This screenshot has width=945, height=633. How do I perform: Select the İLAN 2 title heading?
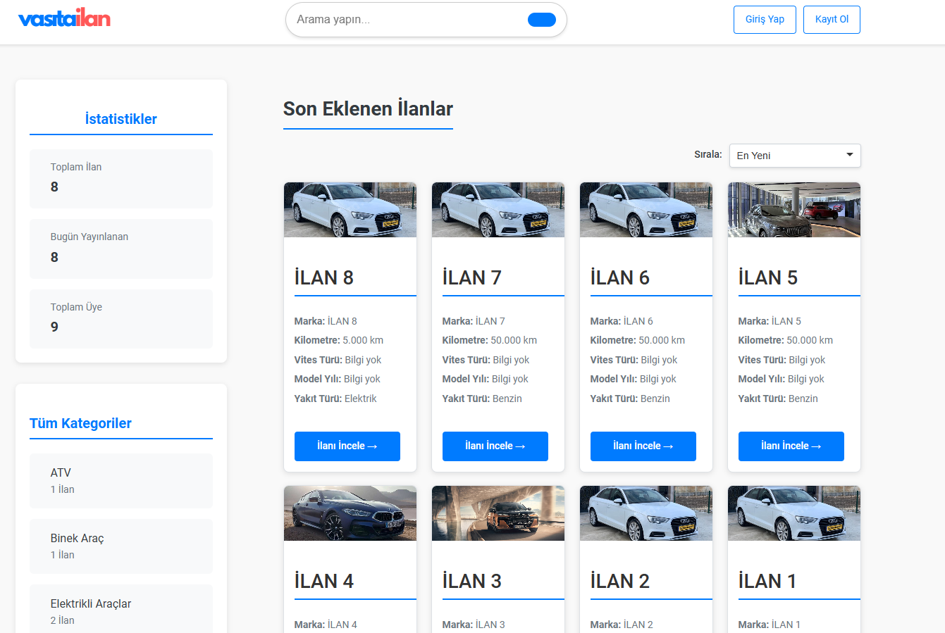click(x=620, y=581)
